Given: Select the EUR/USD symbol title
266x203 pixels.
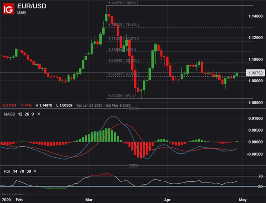Looking at the screenshot, I should point(32,6).
